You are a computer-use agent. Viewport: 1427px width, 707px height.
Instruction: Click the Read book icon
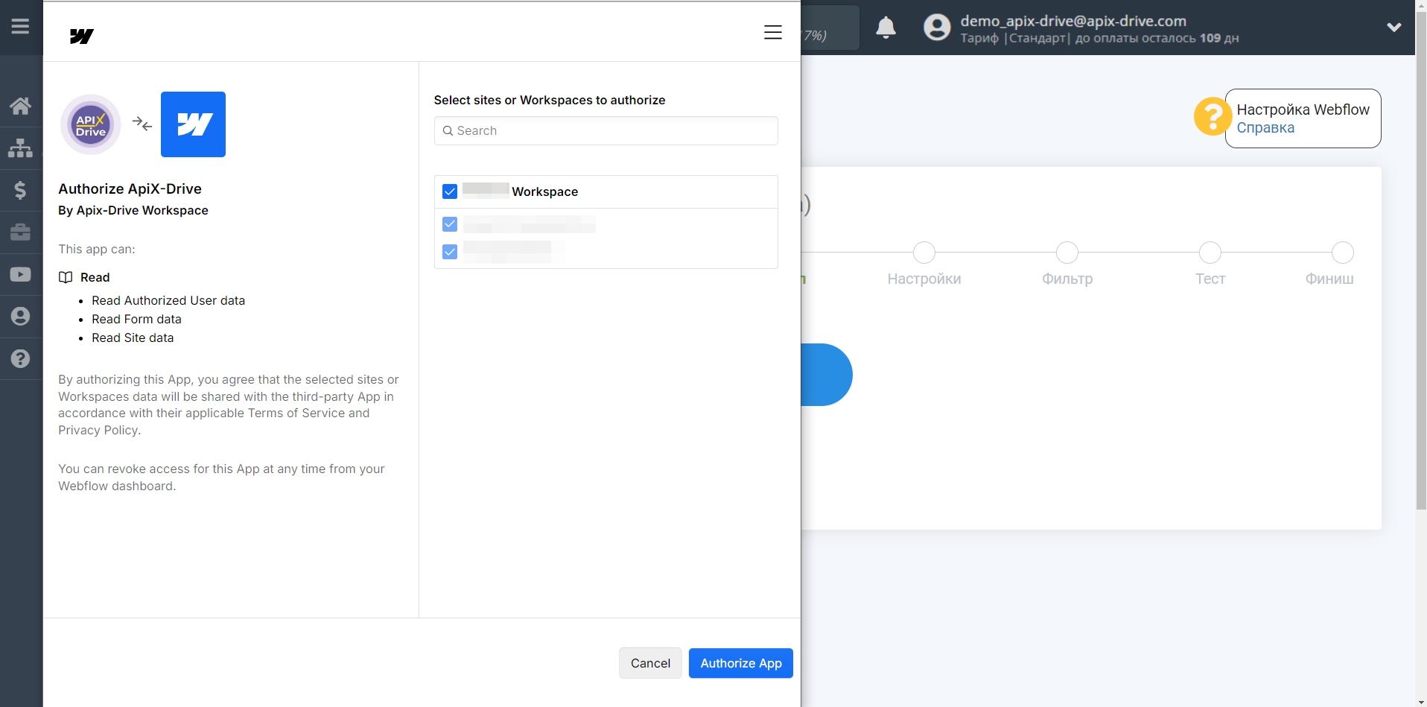click(66, 277)
